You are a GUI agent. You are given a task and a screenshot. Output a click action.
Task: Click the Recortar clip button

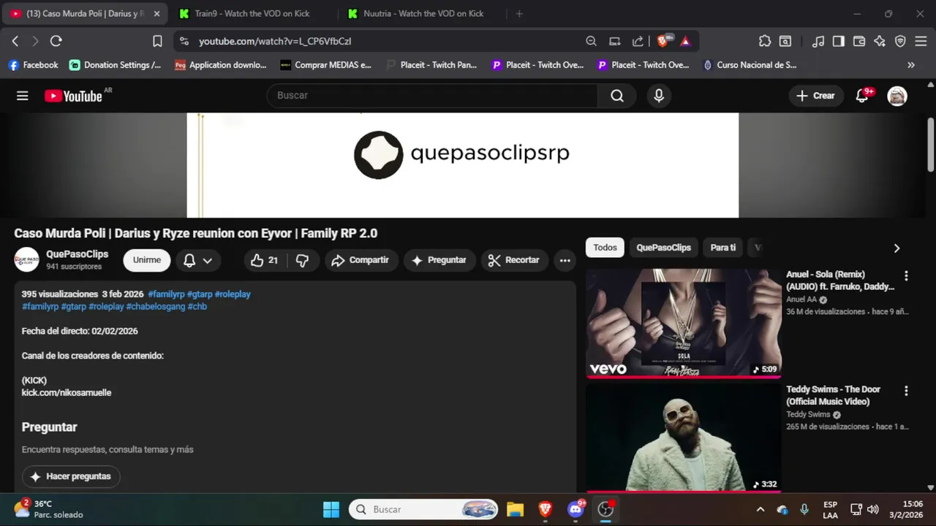[514, 260]
